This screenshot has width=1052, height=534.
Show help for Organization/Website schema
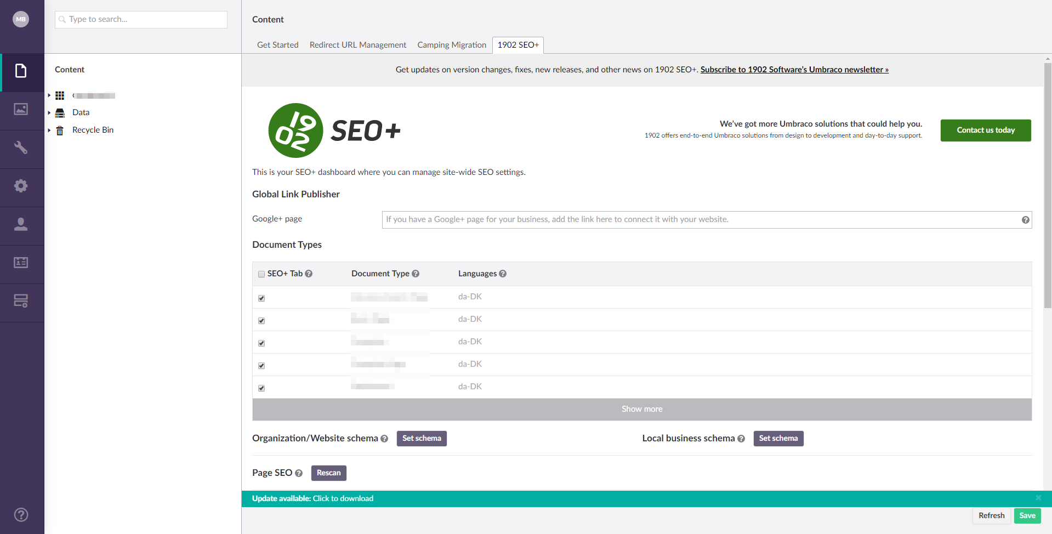point(384,439)
